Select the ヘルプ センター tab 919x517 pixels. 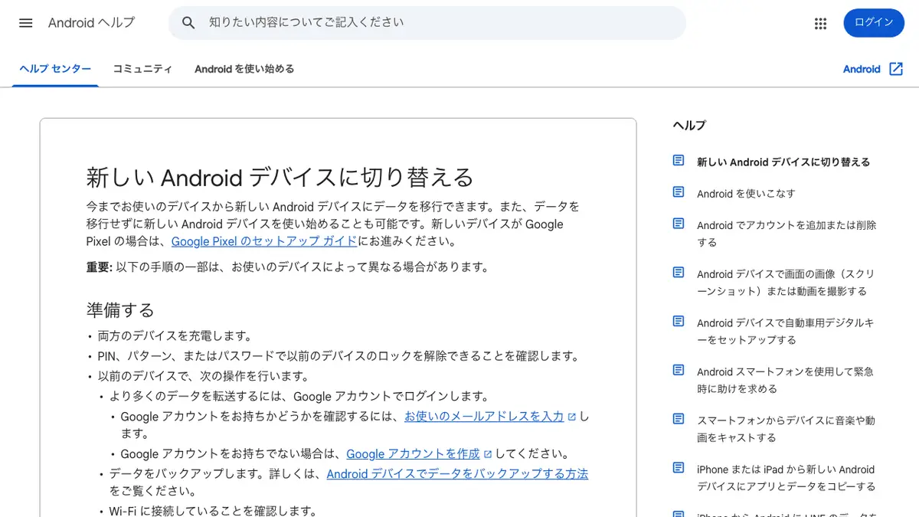click(x=55, y=69)
